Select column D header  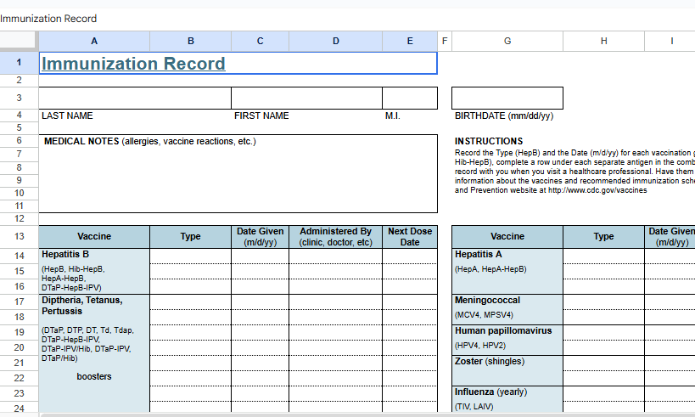point(335,41)
